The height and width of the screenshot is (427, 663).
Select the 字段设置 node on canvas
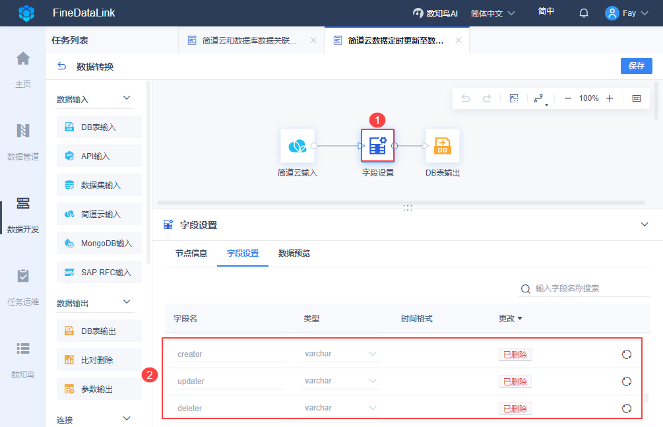click(x=377, y=146)
